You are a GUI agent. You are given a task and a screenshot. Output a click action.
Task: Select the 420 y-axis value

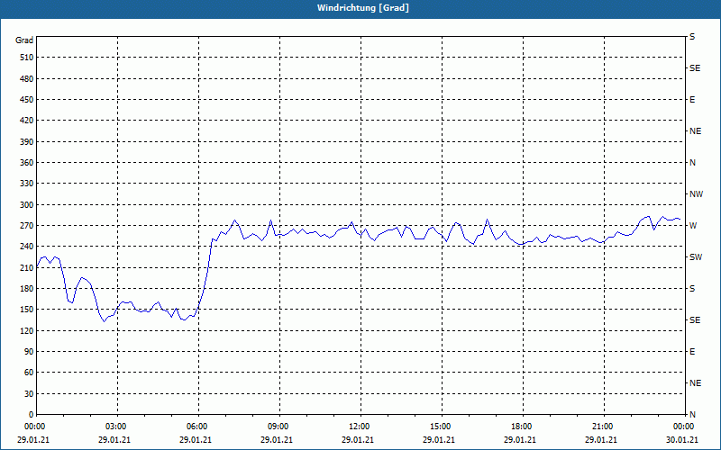pyautogui.click(x=27, y=121)
